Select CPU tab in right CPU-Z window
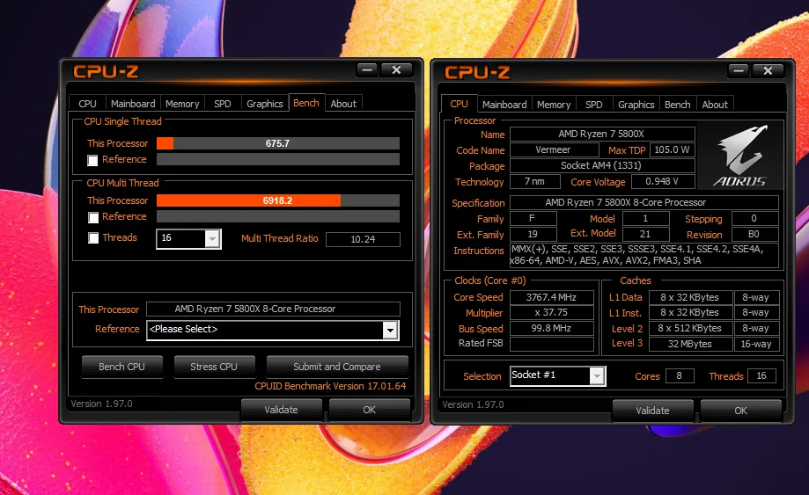This screenshot has height=495, width=809. pyautogui.click(x=459, y=104)
